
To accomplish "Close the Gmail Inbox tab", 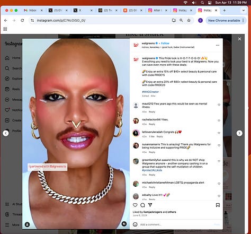I will coord(42,11).
